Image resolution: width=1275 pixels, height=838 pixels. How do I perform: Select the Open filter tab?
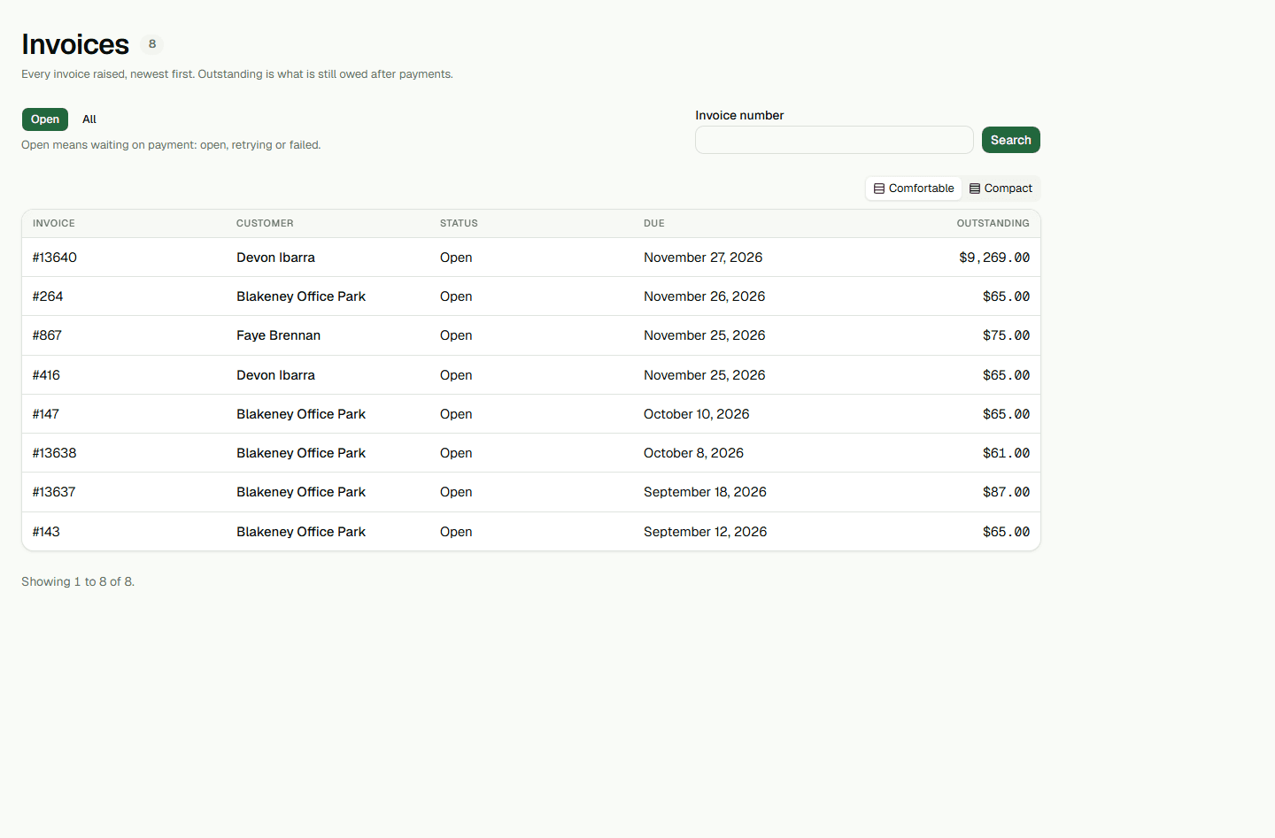(x=44, y=119)
